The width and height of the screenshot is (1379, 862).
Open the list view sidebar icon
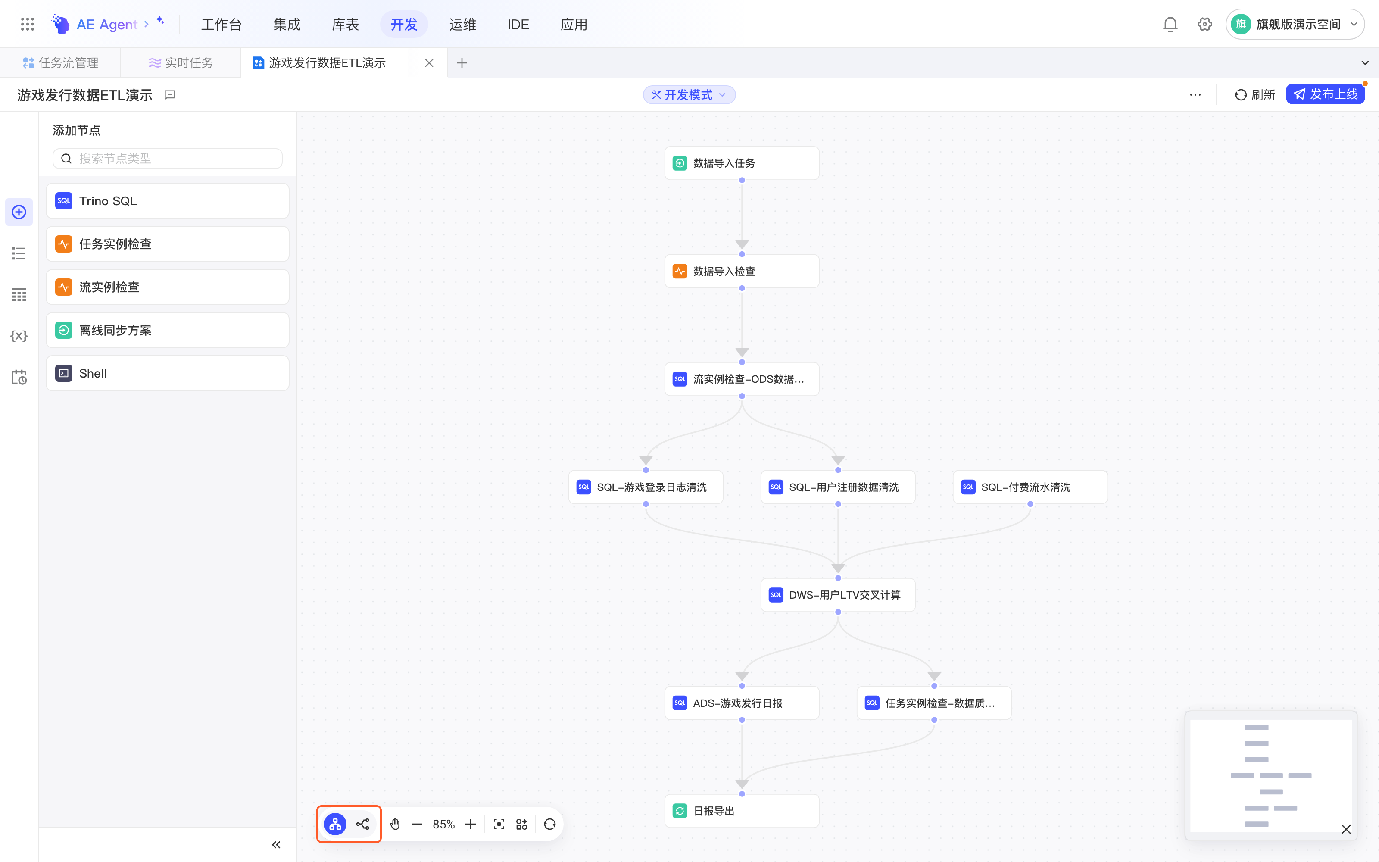19,253
